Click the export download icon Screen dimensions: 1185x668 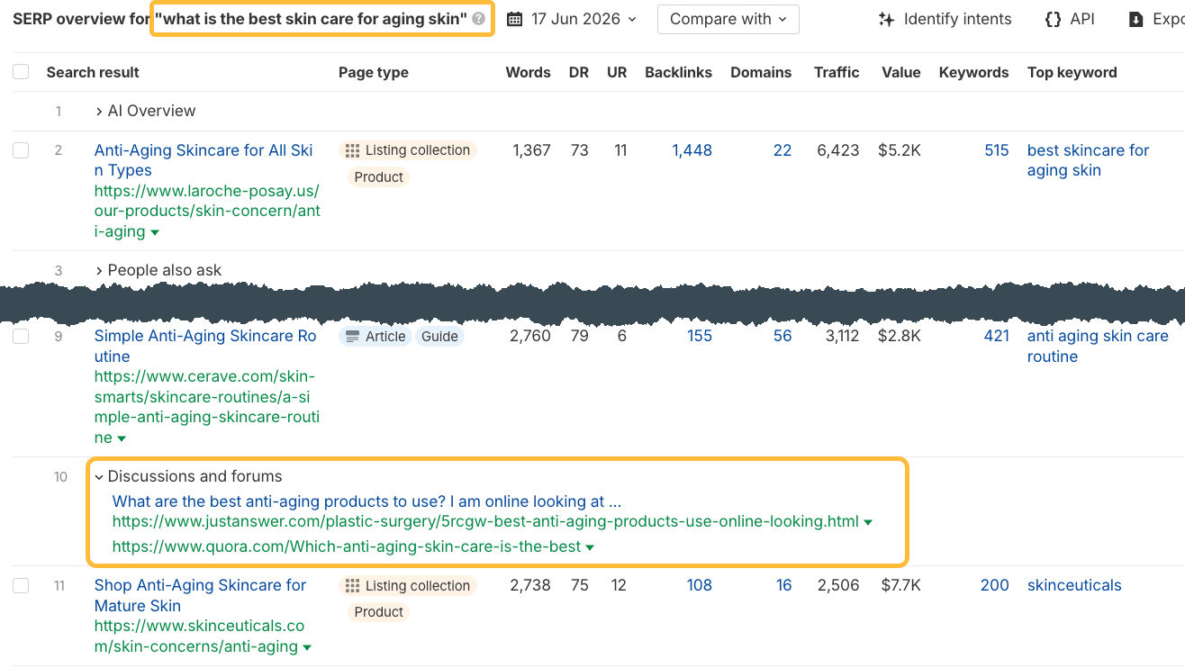(1135, 19)
